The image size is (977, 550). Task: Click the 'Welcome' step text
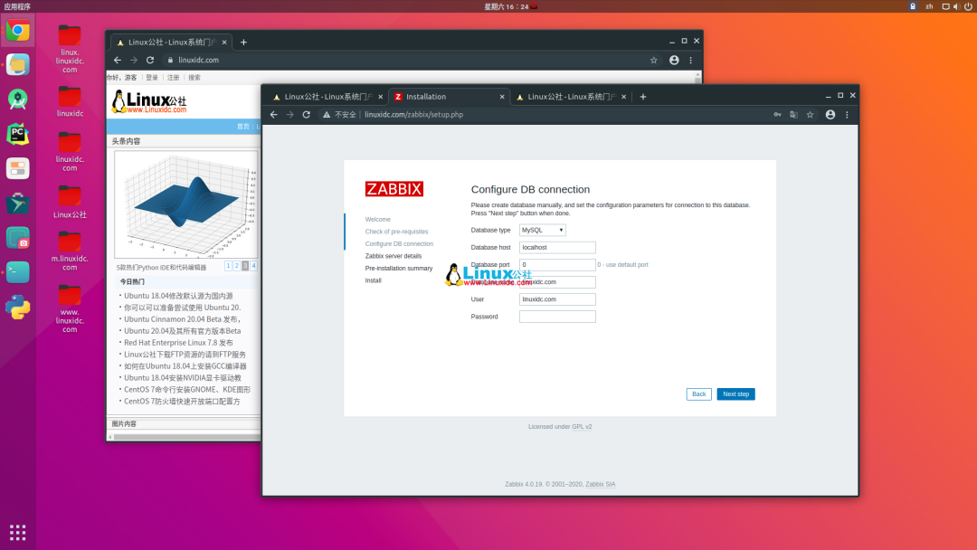pos(377,219)
